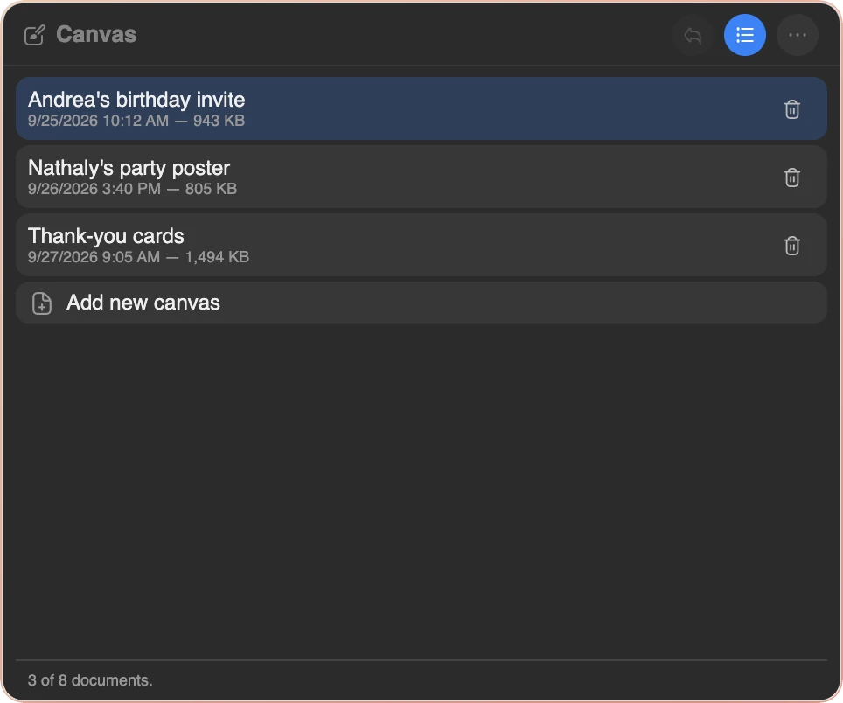Image resolution: width=843 pixels, height=703 pixels.
Task: Click the Canvas title text
Action: [96, 35]
